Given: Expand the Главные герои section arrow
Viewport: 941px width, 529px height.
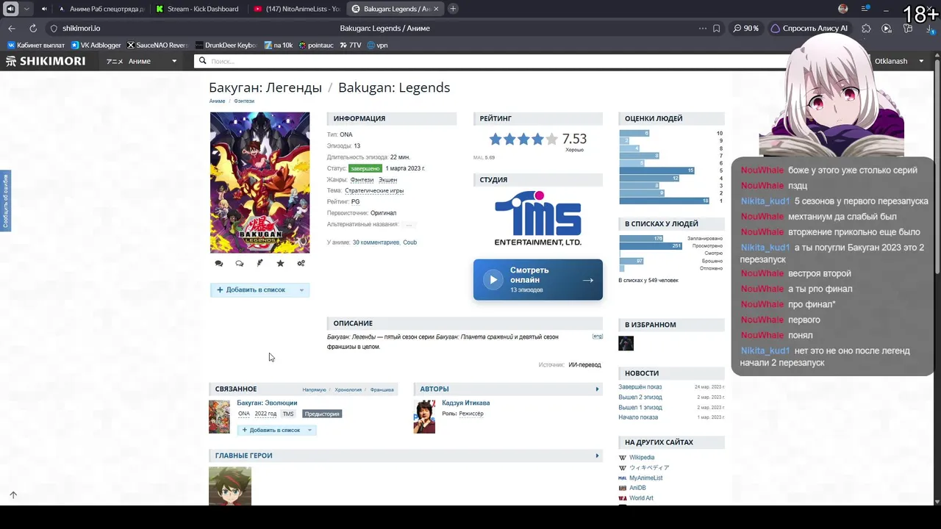Looking at the screenshot, I should (x=597, y=456).
